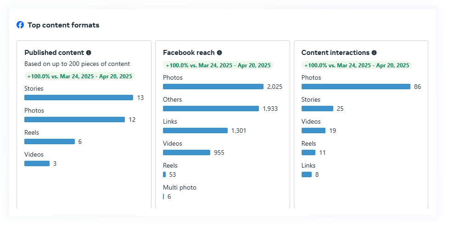Click the Videos interactions bar showing 19

coord(314,131)
